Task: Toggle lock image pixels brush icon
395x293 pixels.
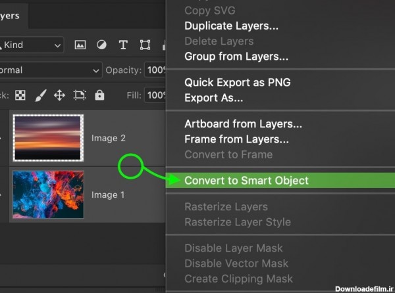Action: pyautogui.click(x=39, y=95)
